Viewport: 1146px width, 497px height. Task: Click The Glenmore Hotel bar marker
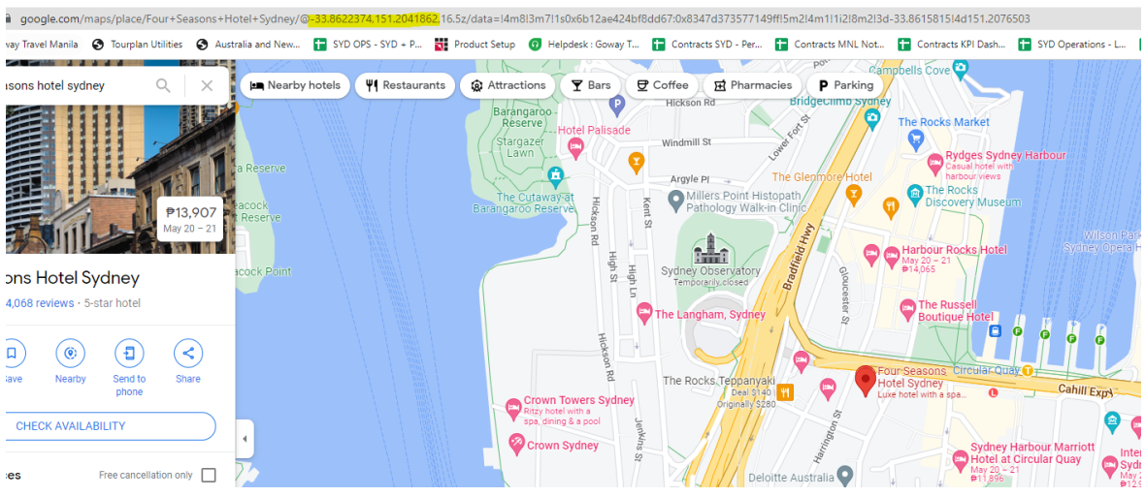click(x=852, y=194)
